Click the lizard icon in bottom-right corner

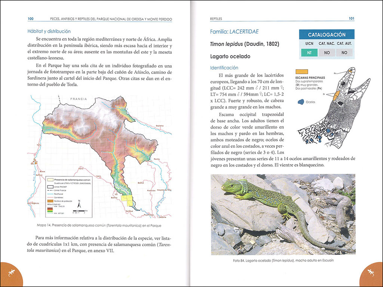click(x=371, y=274)
